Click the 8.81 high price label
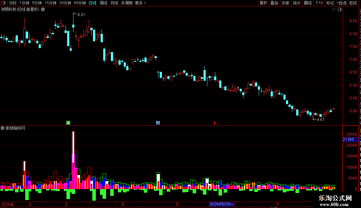Image resolution: width=361 pixels, height=208 pixels. pos(81,15)
